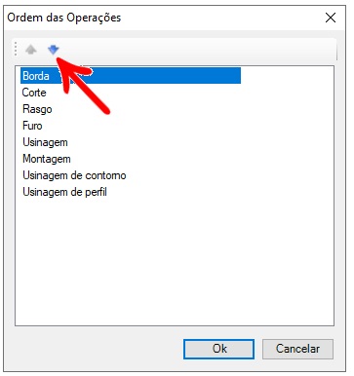Click the gray move-up arrow icon
Viewport: 354px width, 376px height.
tap(31, 50)
